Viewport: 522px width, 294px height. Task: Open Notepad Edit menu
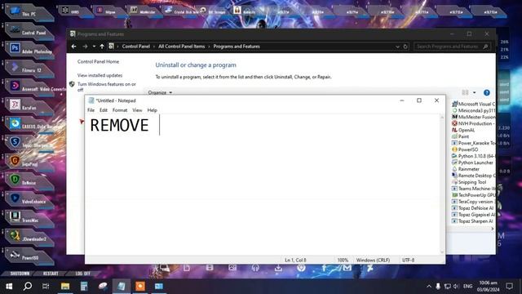pos(104,110)
